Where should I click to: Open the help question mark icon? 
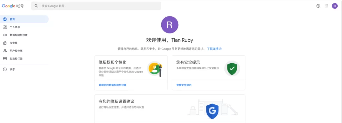point(318,6)
